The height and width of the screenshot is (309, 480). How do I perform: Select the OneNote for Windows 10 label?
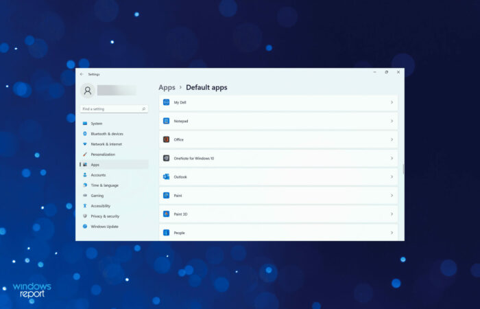[194, 158]
